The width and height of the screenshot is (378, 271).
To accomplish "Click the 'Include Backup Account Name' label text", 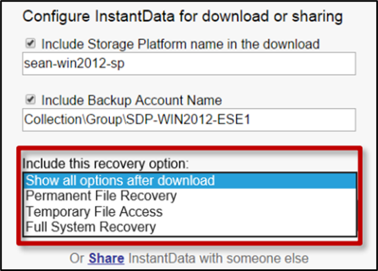I will (132, 100).
